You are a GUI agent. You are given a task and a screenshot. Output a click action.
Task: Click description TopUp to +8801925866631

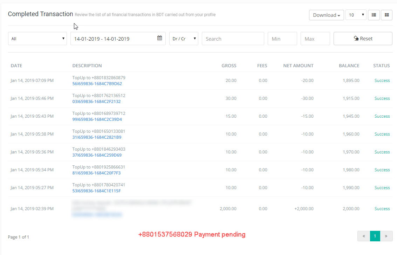coord(99,167)
